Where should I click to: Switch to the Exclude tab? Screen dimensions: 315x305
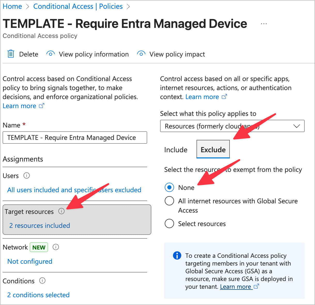pyautogui.click(x=213, y=149)
